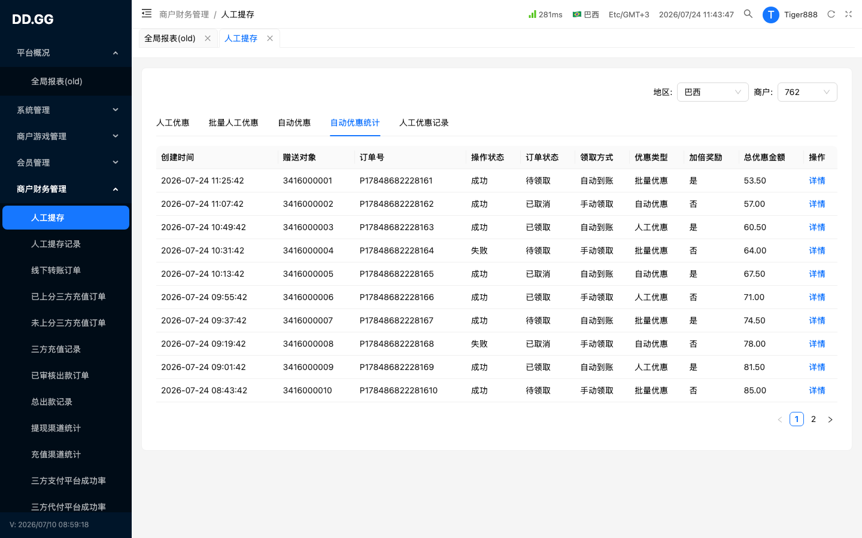The image size is (862, 538).
Task: Open 人工提存 in the sidebar
Action: [x=66, y=218]
